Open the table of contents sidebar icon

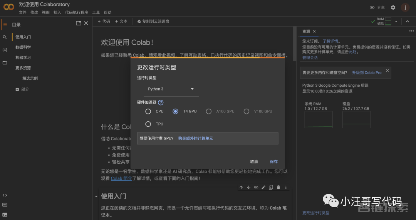point(5,24)
